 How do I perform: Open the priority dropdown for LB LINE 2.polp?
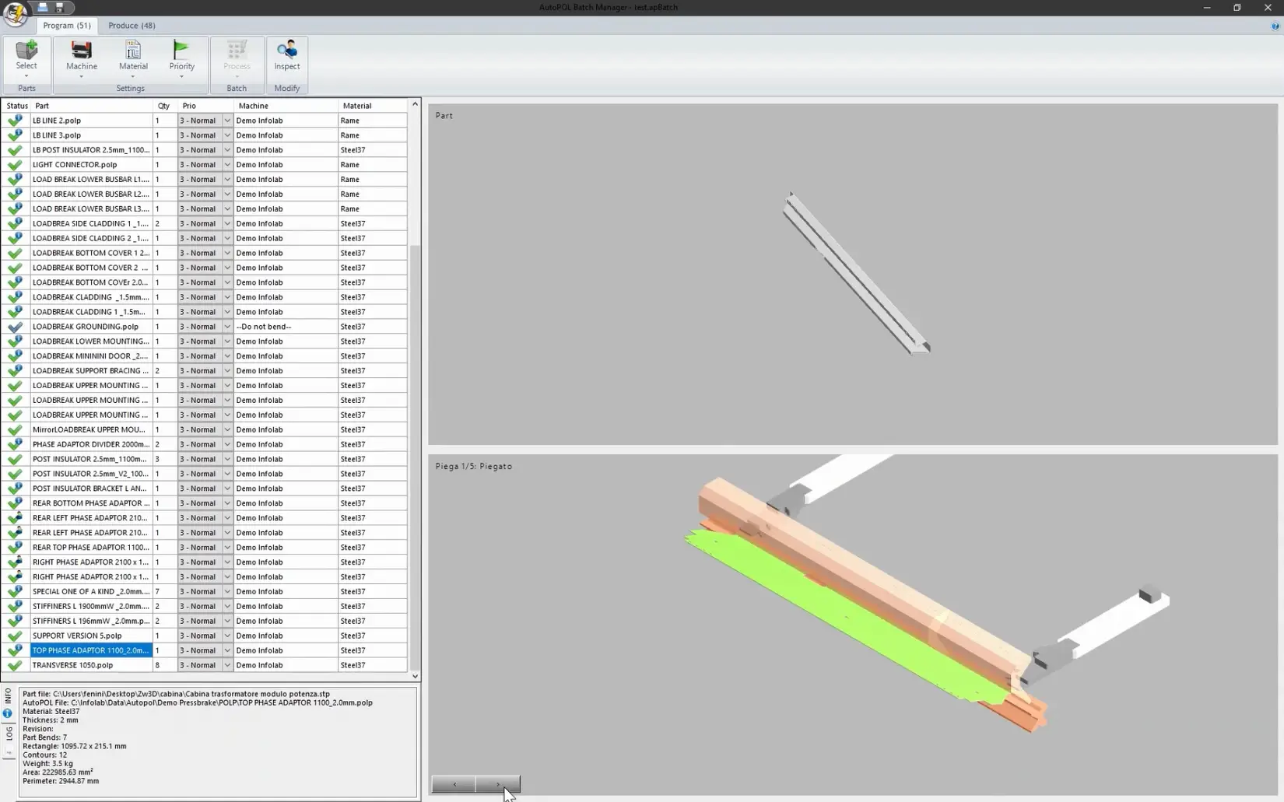226,120
